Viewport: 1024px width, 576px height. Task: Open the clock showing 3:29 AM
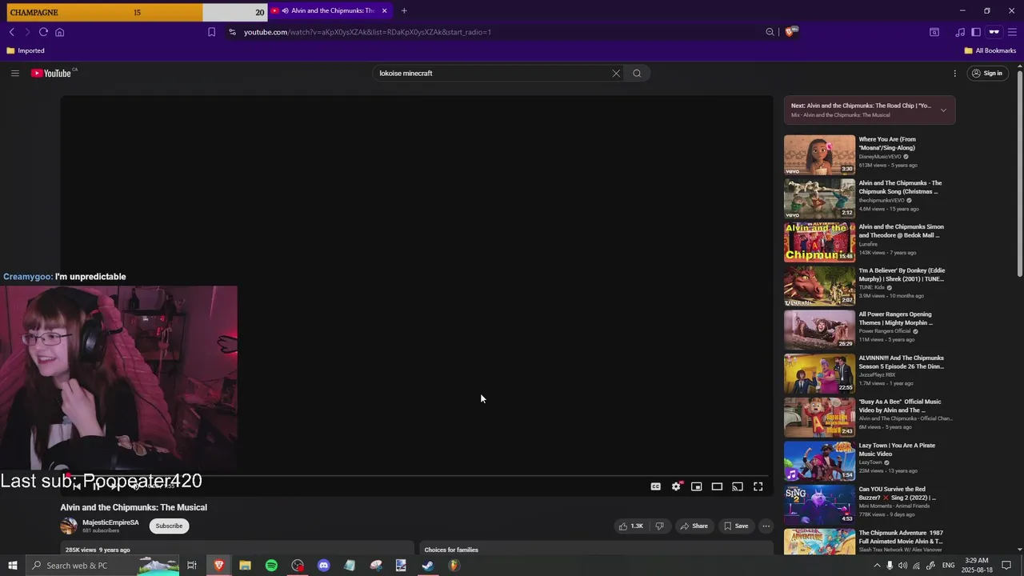point(977,566)
